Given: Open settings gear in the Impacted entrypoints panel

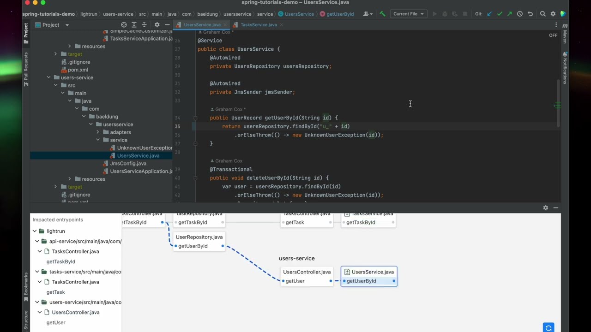Looking at the screenshot, I should [545, 207].
